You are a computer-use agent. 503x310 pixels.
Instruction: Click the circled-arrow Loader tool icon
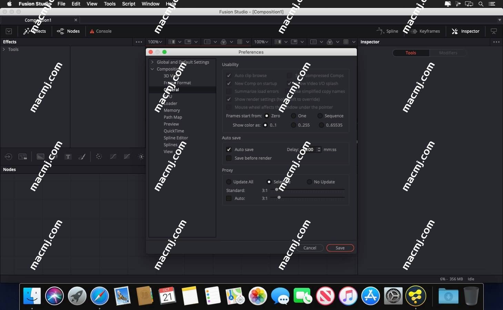8,157
